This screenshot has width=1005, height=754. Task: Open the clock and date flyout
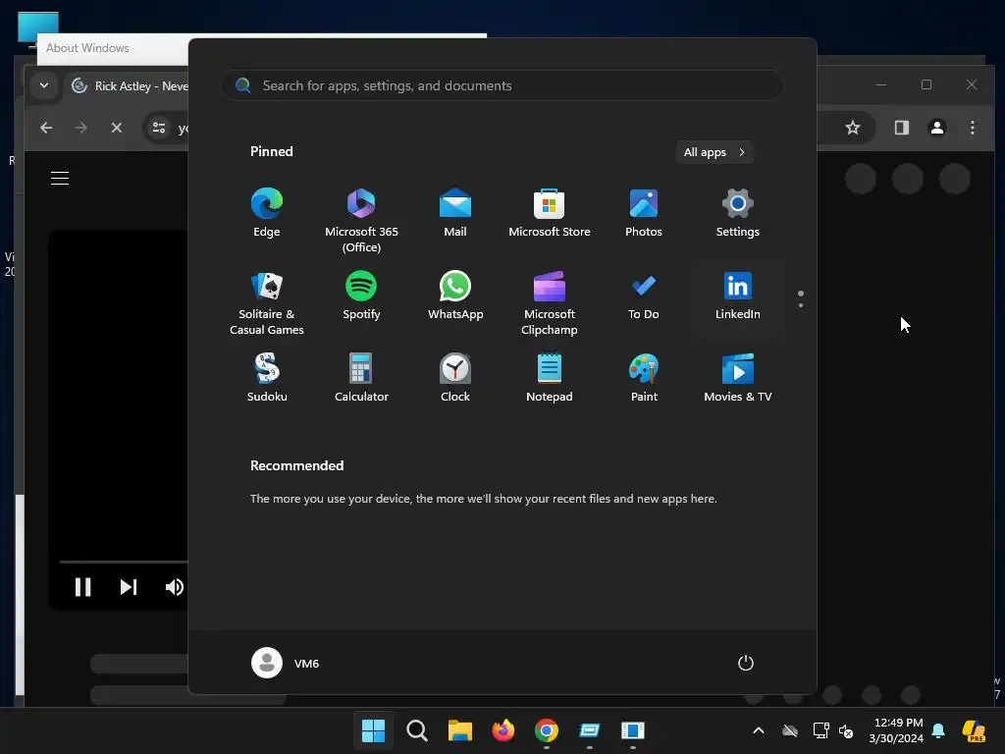tap(895, 730)
